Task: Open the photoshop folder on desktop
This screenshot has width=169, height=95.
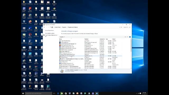Action: 36,35
